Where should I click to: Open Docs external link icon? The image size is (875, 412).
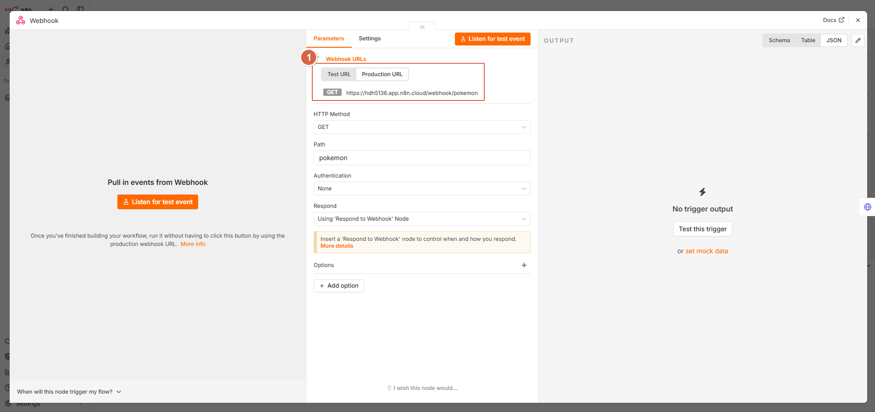842,20
